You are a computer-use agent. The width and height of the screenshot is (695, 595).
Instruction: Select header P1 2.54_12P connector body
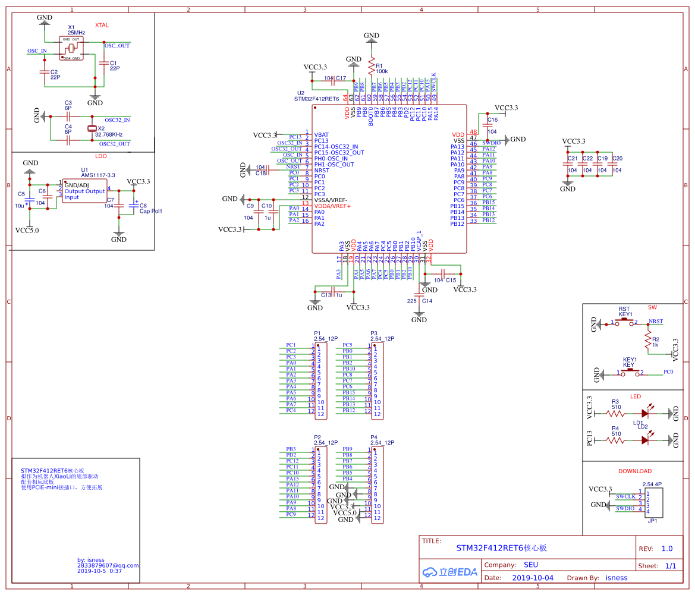tap(321, 380)
